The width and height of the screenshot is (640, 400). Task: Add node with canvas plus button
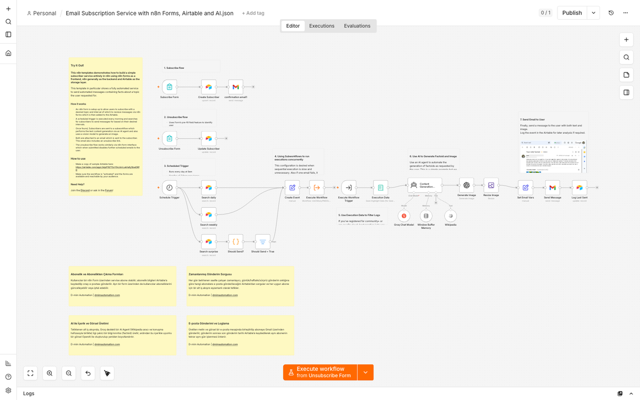[626, 40]
